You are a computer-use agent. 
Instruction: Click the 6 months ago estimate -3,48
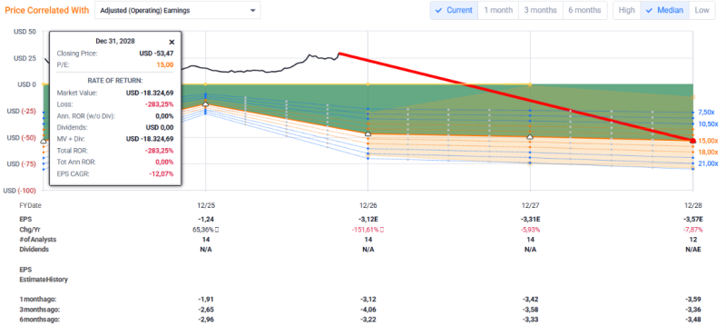(693, 320)
